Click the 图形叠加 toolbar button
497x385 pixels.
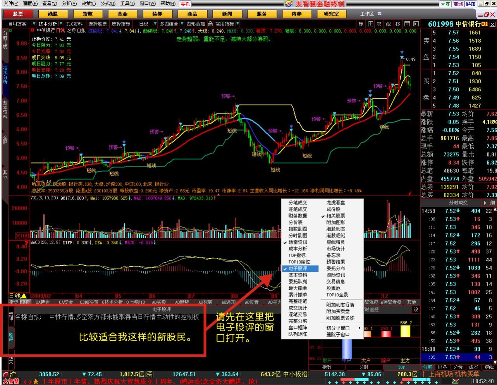coord(196,24)
